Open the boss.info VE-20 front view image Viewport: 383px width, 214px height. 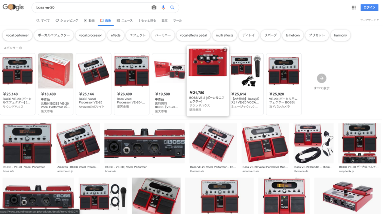[27, 143]
